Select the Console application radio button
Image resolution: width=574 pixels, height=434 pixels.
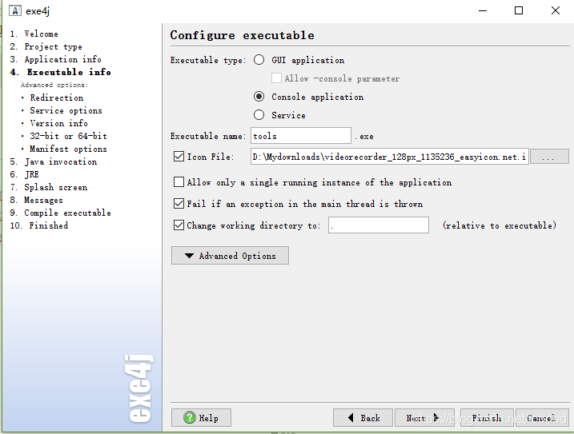pyautogui.click(x=259, y=97)
